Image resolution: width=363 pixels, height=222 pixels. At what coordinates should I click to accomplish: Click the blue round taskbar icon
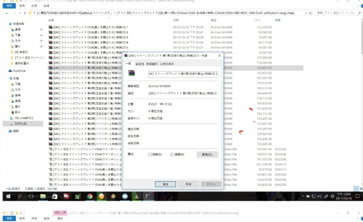click(x=125, y=196)
